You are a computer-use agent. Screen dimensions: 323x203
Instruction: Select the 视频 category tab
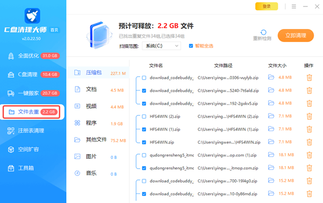[x=99, y=106]
